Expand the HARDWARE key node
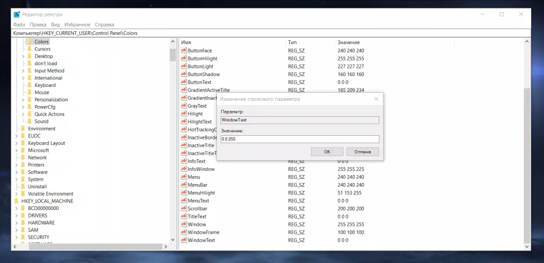Viewport: 544px width, 263px height. click(16, 223)
